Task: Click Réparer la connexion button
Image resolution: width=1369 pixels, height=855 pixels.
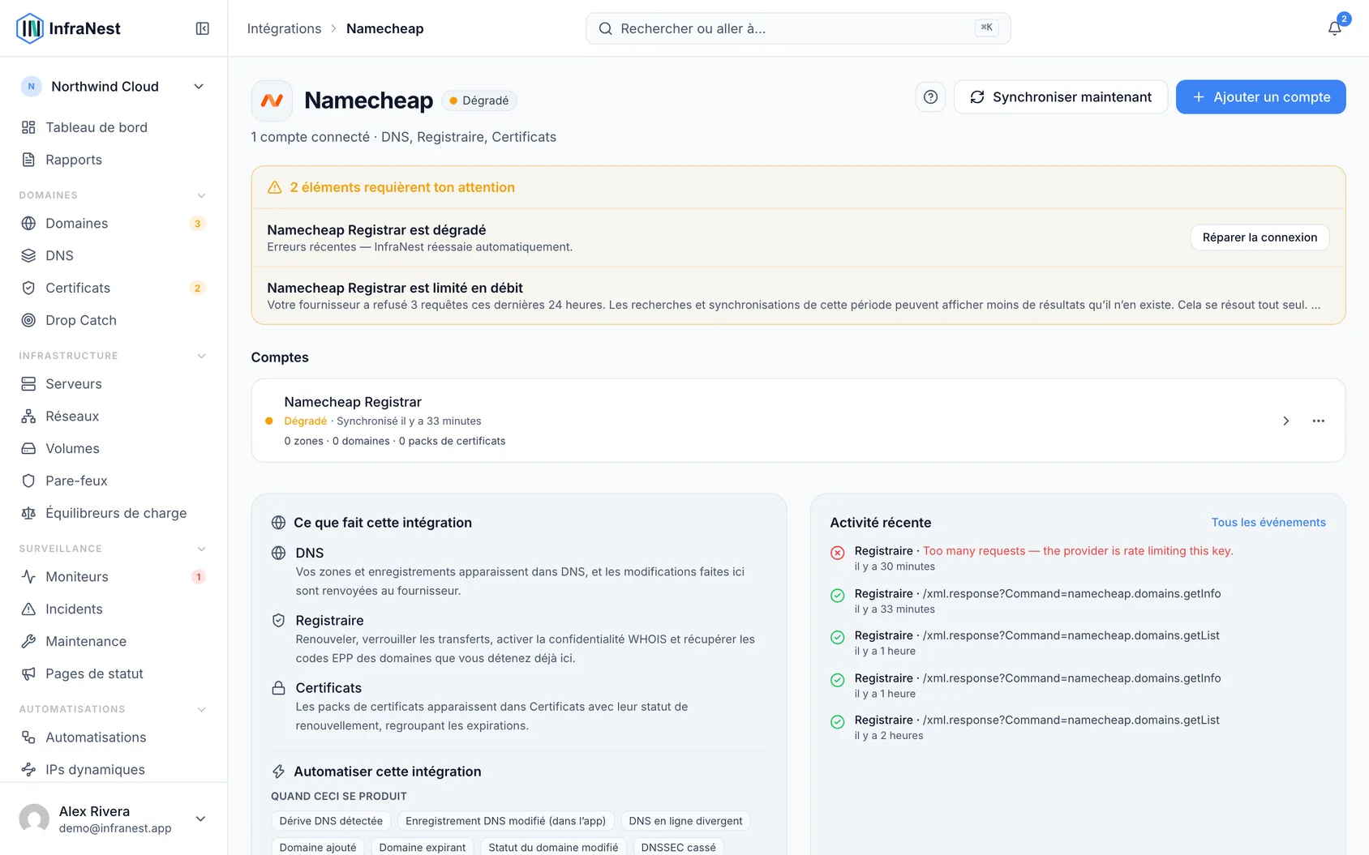Action: coord(1260,237)
